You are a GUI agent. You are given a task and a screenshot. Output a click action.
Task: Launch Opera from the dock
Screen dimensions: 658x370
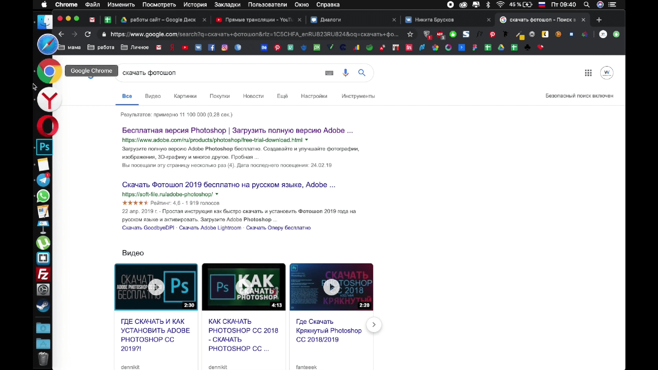(x=48, y=126)
